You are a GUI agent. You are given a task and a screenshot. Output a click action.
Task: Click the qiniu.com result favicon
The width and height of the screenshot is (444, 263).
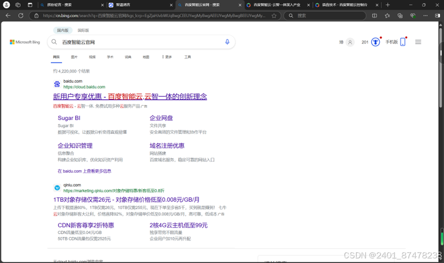57,188
